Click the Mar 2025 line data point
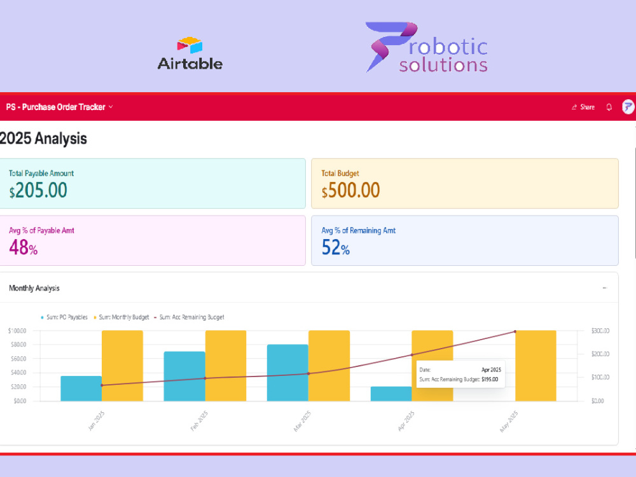The height and width of the screenshot is (477, 636). (x=308, y=373)
